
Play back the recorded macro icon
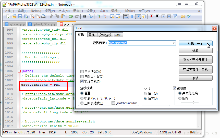pyautogui.click(x=163, y=16)
